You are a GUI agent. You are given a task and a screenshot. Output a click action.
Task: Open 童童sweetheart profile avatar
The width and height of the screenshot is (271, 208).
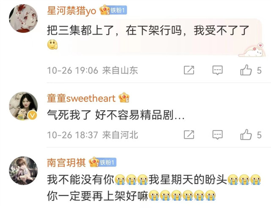[x=23, y=106]
